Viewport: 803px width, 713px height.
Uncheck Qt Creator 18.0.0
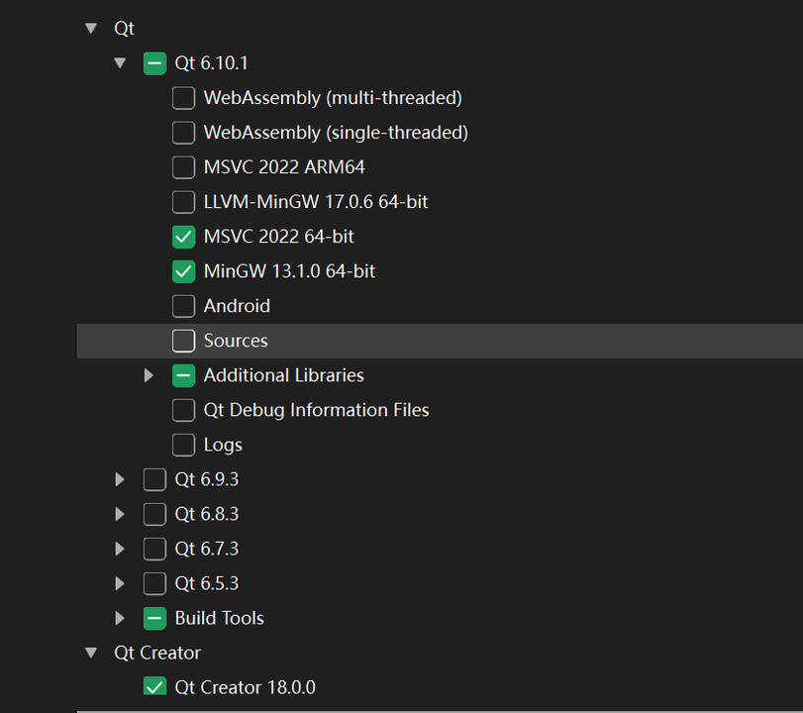coord(154,686)
